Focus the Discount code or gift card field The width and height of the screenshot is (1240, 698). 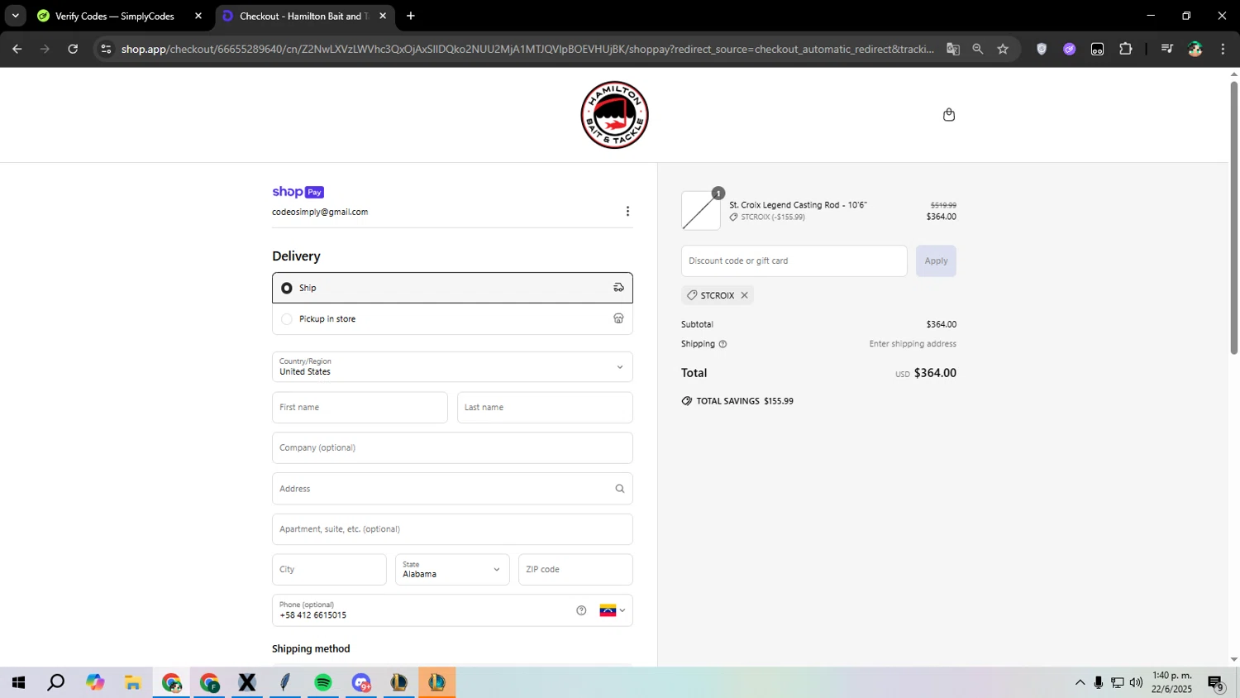click(794, 261)
